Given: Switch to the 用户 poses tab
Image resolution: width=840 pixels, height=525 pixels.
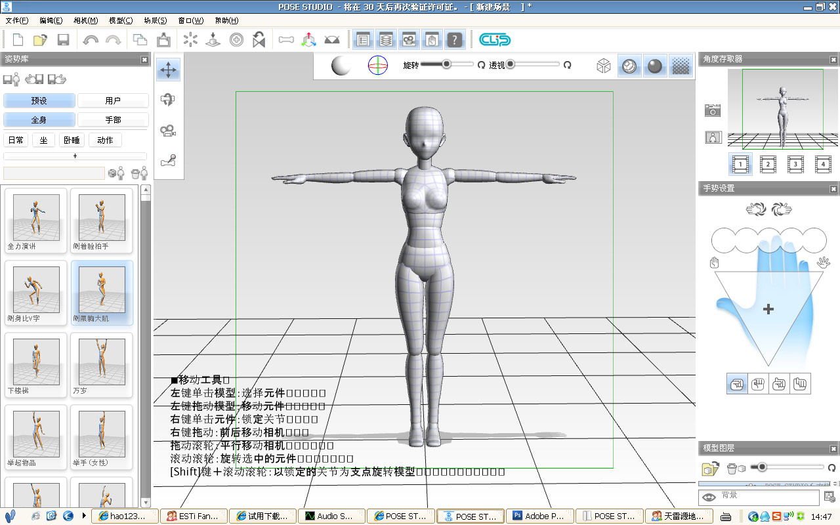Looking at the screenshot, I should [x=113, y=101].
